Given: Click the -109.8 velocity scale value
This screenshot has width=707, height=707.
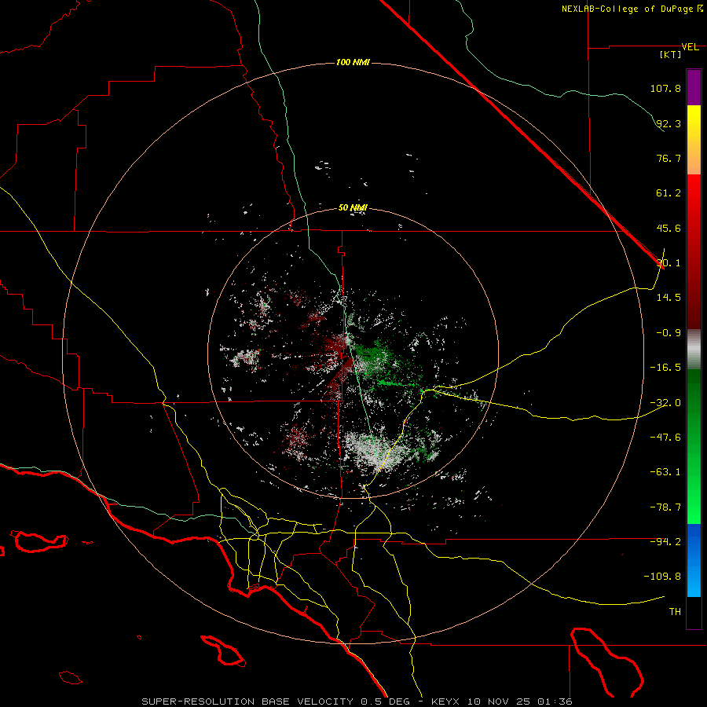Looking at the screenshot, I should (662, 577).
